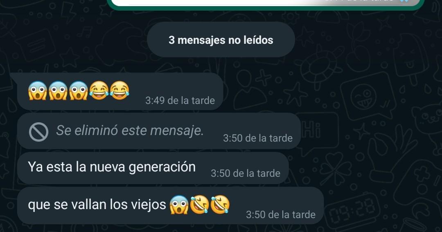This screenshot has height=232, width=442.
Task: Select the five-emoji message bubble
Action: click(120, 92)
